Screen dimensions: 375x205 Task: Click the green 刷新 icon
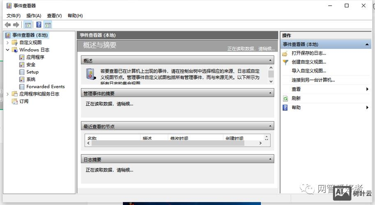click(x=285, y=98)
